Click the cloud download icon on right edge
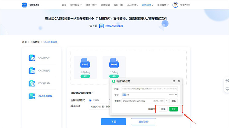This screenshot has height=128, width=229. point(227,89)
